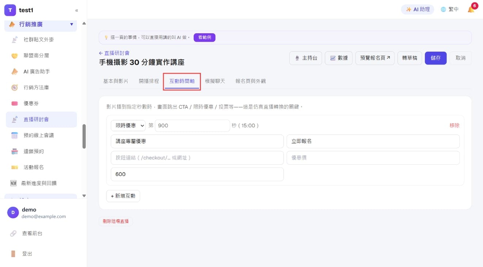Click the 行銷方法庫 compass icon
The height and width of the screenshot is (267, 483).
click(15, 88)
